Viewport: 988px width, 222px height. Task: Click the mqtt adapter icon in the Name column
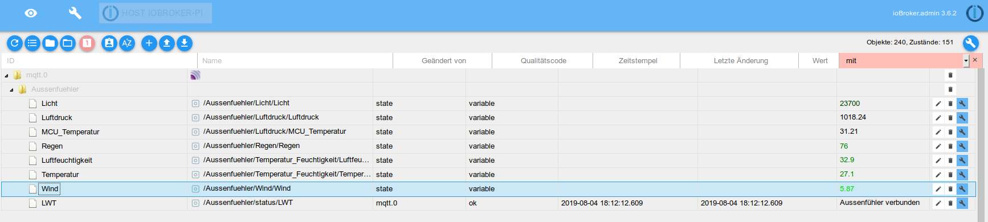195,75
